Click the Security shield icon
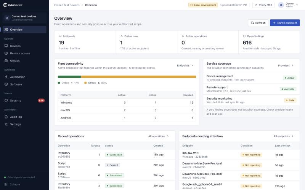Screen dimensions: 305x190 click(x=6, y=101)
